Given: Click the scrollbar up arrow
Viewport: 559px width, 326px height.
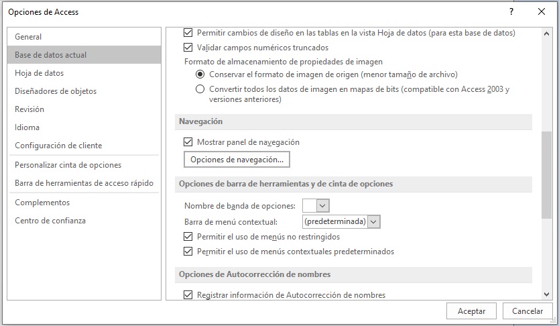Looking at the screenshot, I should (x=546, y=34).
